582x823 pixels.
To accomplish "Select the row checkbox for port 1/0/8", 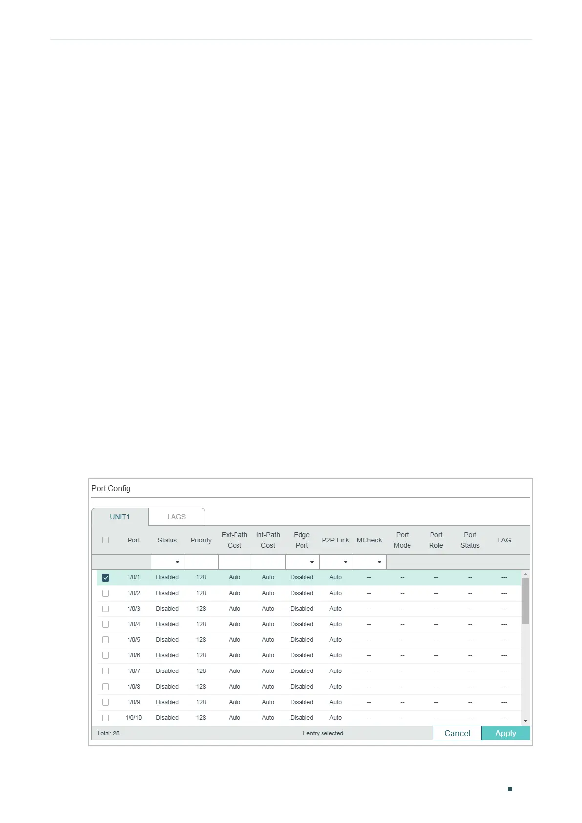I will click(x=106, y=687).
